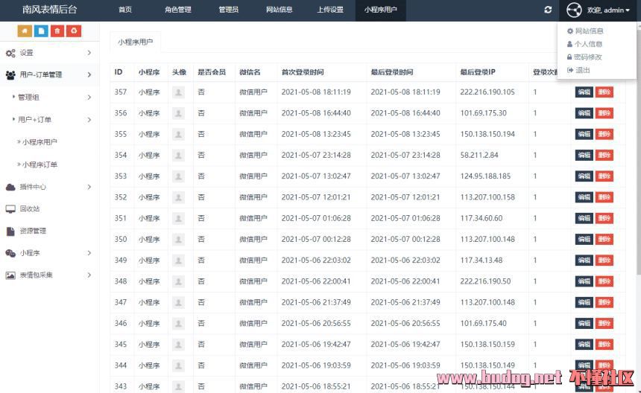Screen dimensions: 641x393
Task: Choose 网站信息 in admin dropdown menu
Action: (585, 31)
